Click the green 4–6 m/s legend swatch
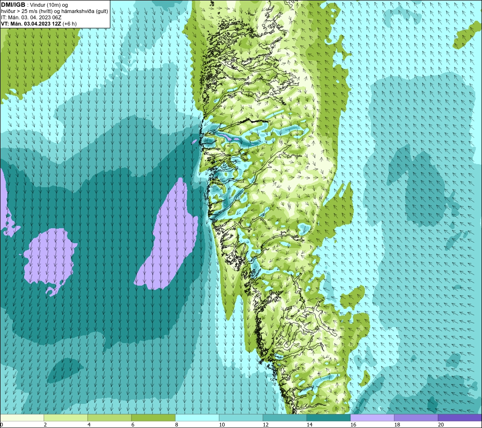Viewport: 482px width, 428px height. pyautogui.click(x=109, y=417)
